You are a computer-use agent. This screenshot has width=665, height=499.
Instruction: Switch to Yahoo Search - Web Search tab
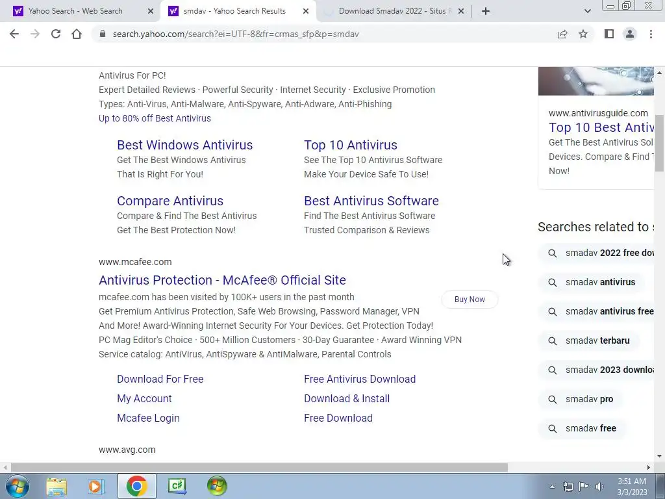[x=81, y=11]
